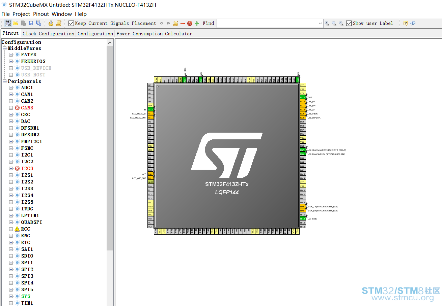Screen dimensions: 442x306
Task: Click the Generate Code gear icon
Action: click(51, 23)
